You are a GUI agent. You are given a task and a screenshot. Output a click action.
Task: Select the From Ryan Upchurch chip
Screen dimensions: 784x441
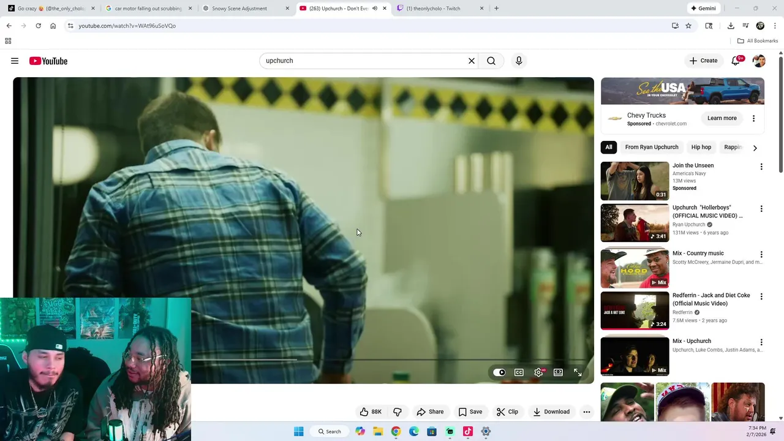(x=652, y=147)
